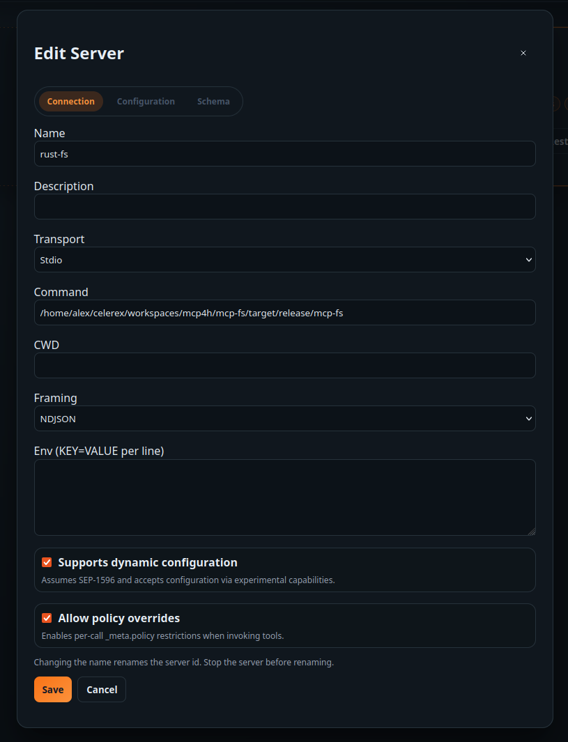Open the Framing dropdown showing NDJSON
Viewport: 568px width, 742px height.
[284, 418]
